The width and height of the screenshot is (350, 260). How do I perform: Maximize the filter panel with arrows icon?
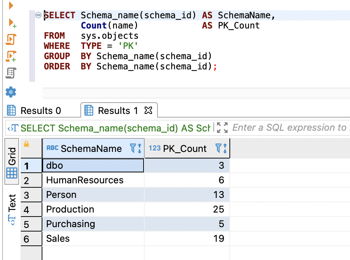pyautogui.click(x=222, y=127)
